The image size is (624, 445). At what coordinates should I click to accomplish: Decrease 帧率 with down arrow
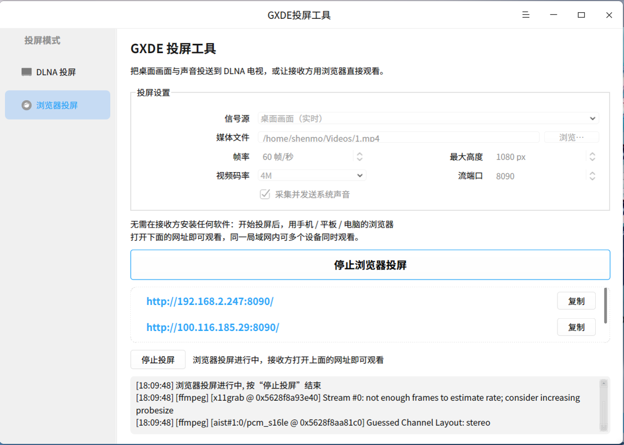click(x=360, y=159)
